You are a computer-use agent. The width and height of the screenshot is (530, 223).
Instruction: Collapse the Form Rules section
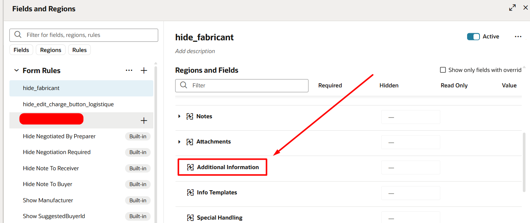(16, 70)
